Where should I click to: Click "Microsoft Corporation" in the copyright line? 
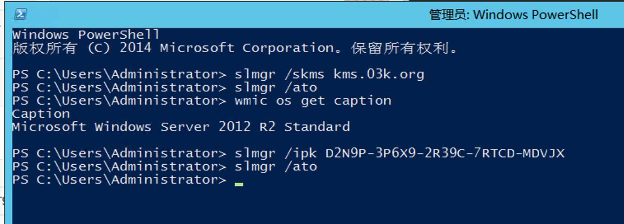click(246, 48)
